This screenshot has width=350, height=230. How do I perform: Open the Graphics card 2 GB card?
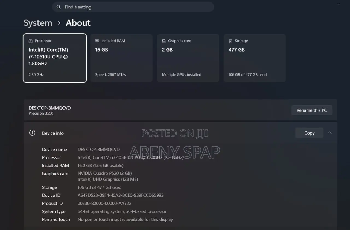tap(188, 58)
